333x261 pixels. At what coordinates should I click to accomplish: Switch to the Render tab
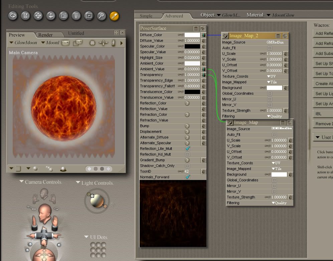[45, 35]
